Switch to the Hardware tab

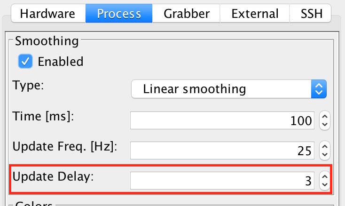point(47,14)
